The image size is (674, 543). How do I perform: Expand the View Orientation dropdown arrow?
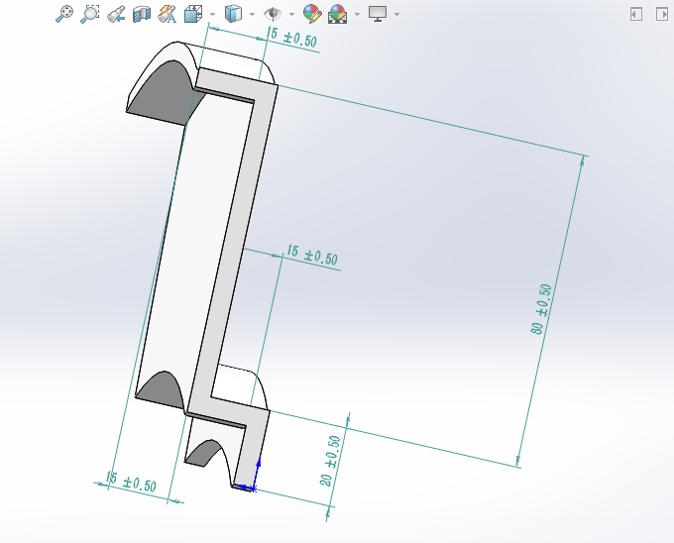(x=212, y=14)
